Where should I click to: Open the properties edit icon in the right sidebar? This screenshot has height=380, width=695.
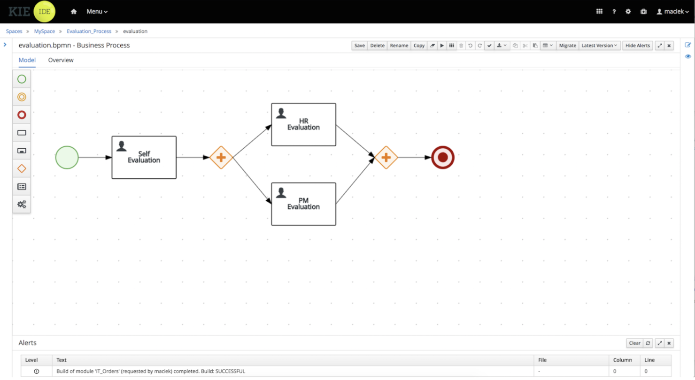(x=688, y=45)
